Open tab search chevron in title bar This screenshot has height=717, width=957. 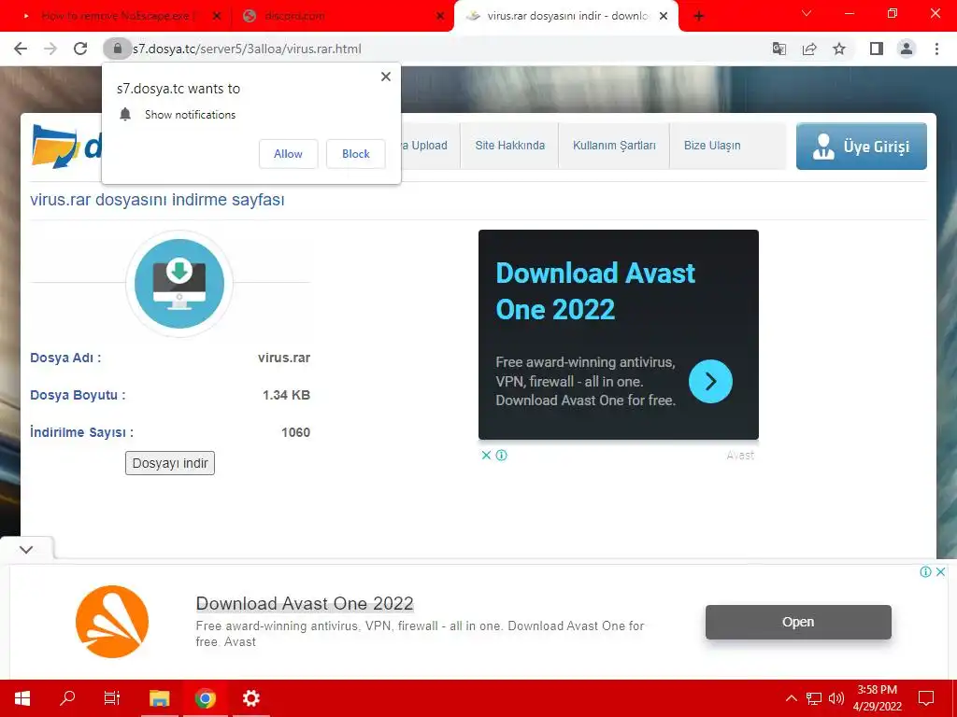click(807, 13)
